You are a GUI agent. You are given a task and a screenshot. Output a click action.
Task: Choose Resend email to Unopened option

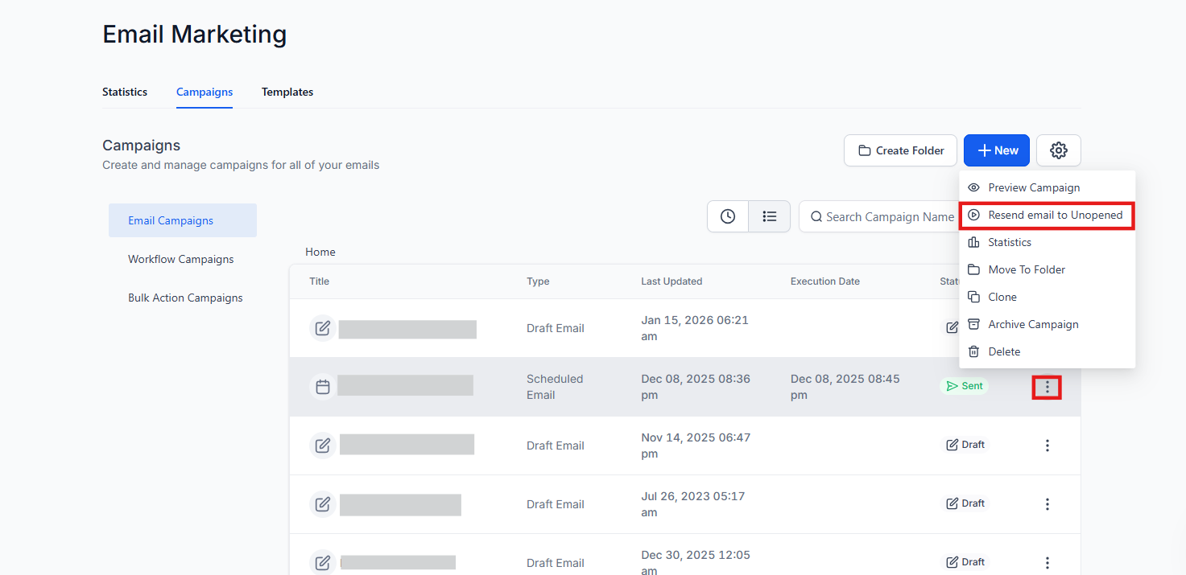click(1055, 215)
